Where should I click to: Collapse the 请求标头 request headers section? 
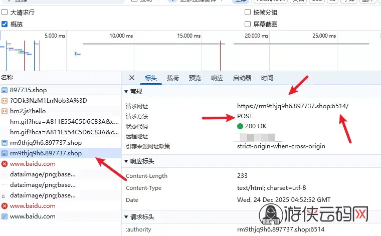click(126, 217)
